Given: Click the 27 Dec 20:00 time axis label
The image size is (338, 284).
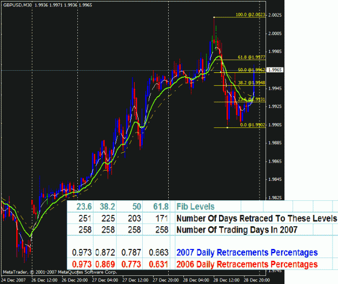Looking at the screenshot, I should click(166, 280).
